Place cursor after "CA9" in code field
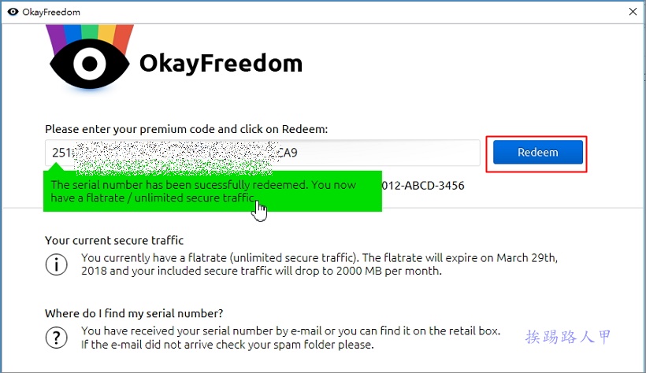 point(299,153)
